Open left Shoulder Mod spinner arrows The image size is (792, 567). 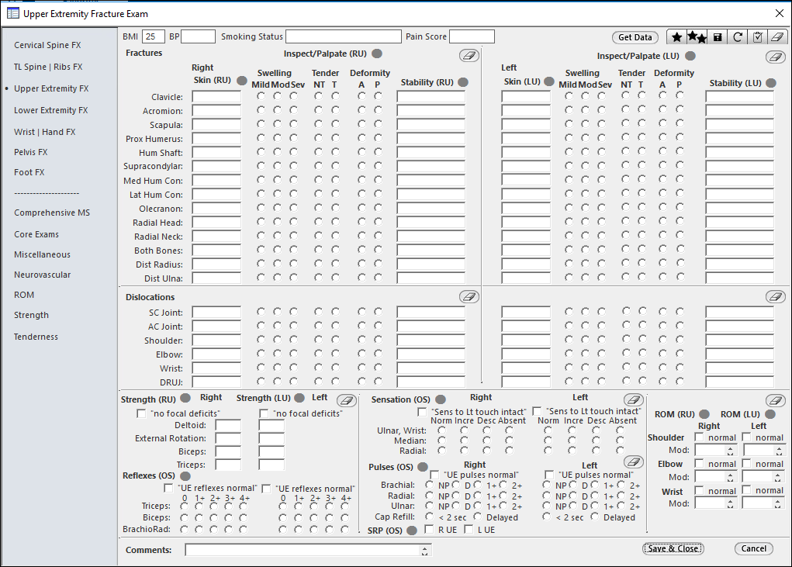779,451
